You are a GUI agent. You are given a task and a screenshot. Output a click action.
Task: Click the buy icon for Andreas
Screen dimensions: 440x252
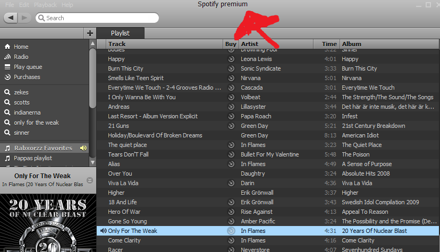(231, 107)
